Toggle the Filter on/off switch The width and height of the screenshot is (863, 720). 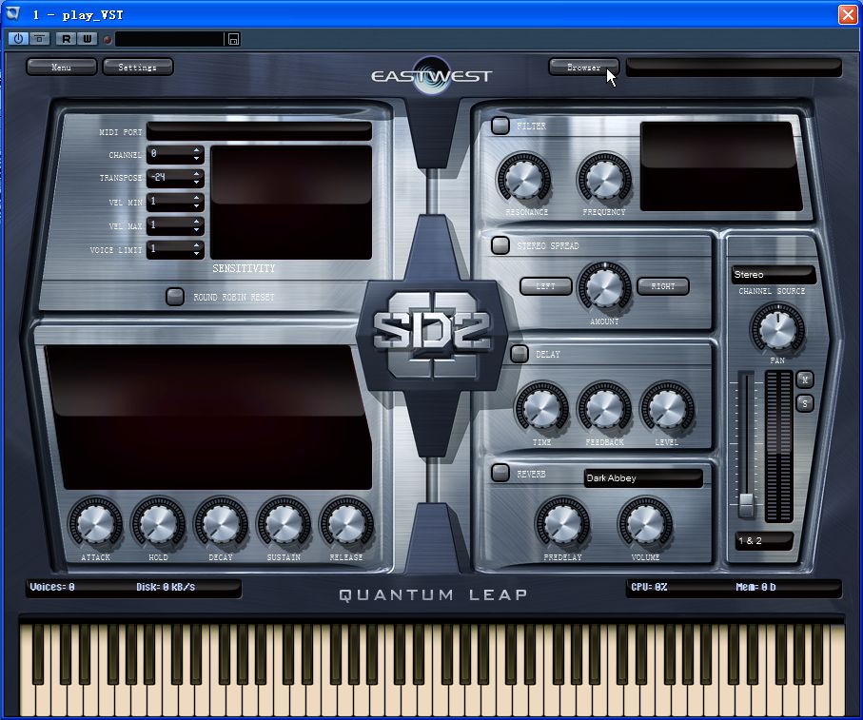click(x=500, y=126)
